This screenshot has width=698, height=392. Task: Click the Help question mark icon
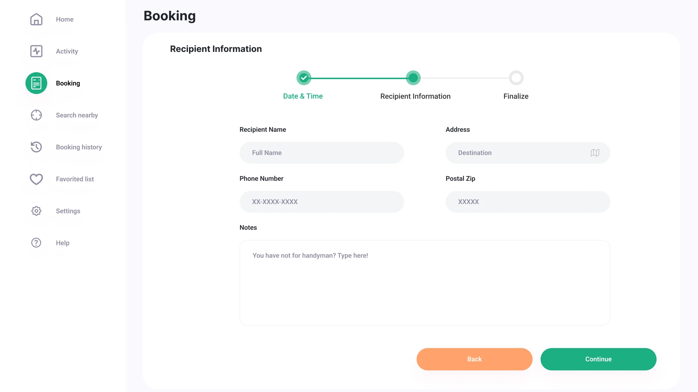click(36, 243)
